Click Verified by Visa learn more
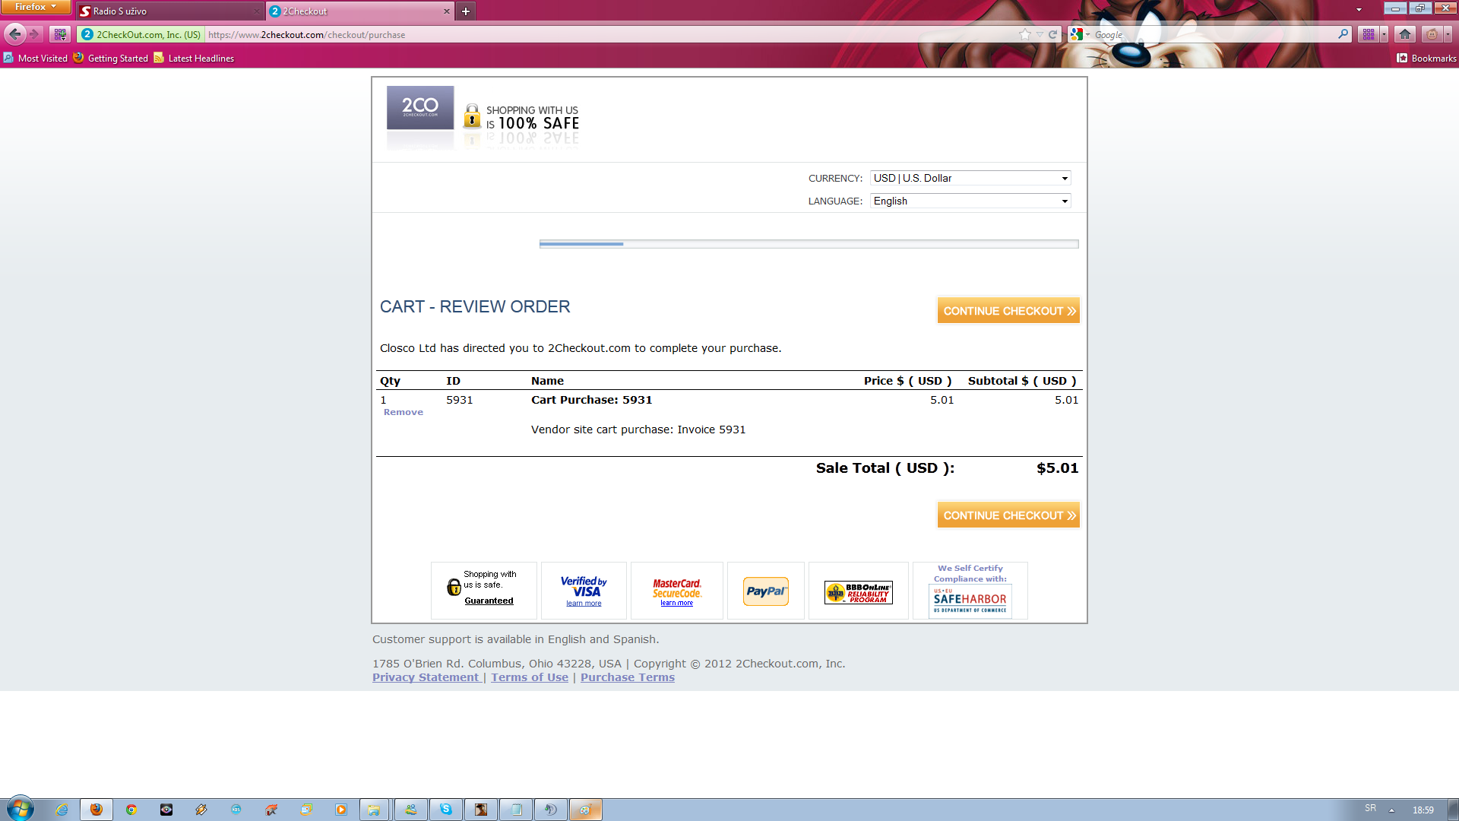1459x821 pixels. click(x=584, y=604)
